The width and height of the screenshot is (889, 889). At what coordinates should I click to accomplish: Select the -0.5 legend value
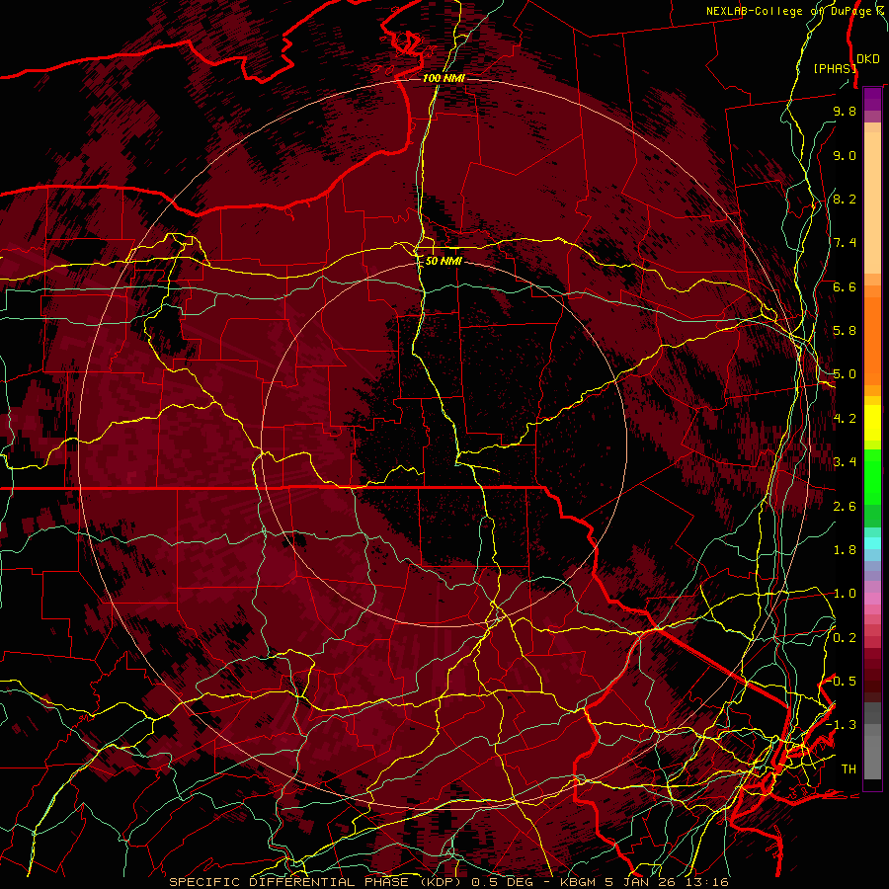[842, 682]
